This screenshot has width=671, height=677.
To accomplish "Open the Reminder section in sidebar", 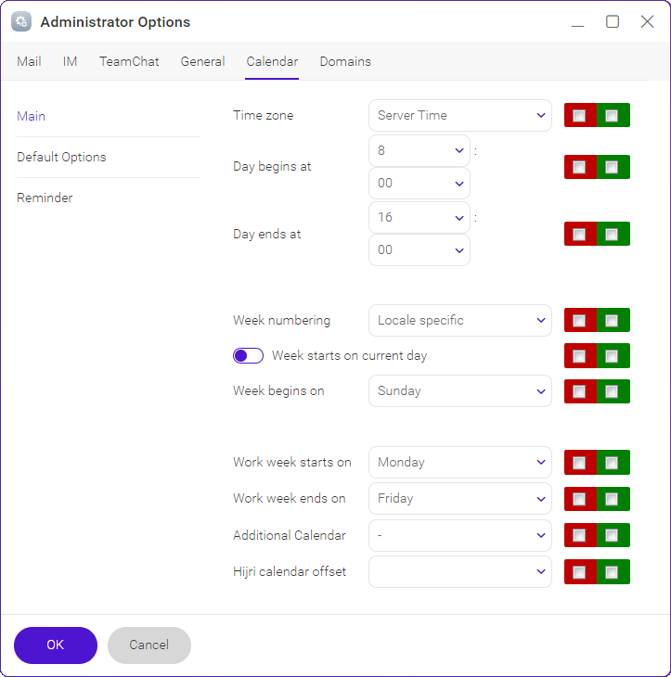I will tap(45, 198).
